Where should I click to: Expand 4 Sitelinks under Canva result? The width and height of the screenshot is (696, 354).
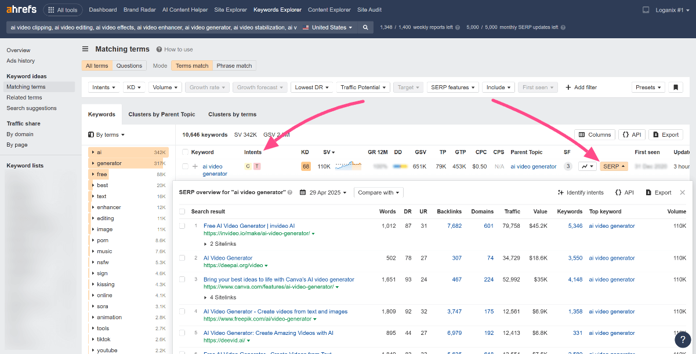coord(220,297)
